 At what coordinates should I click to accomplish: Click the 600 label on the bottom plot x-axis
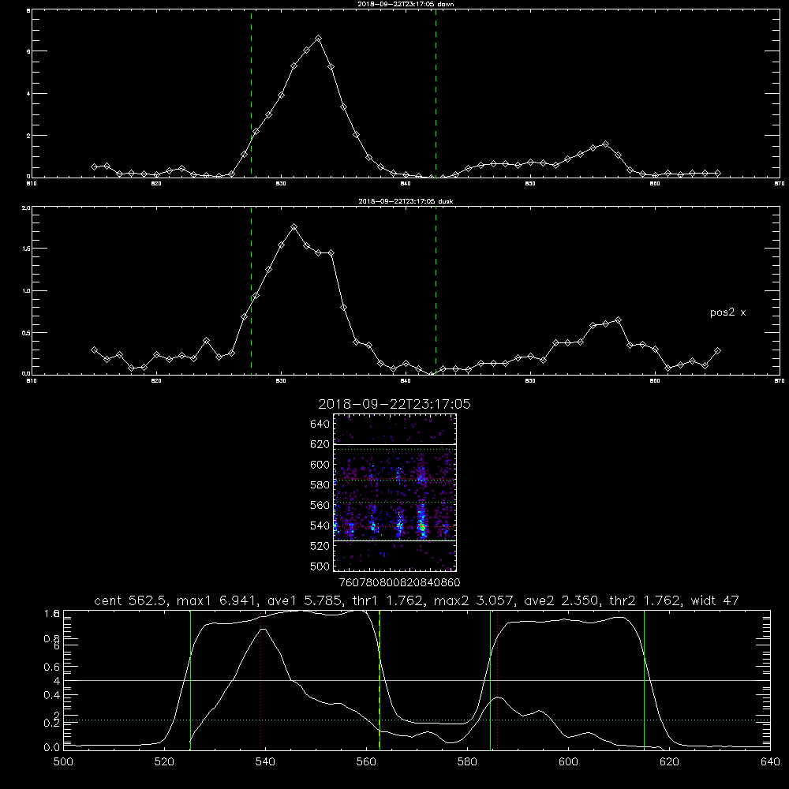click(568, 762)
